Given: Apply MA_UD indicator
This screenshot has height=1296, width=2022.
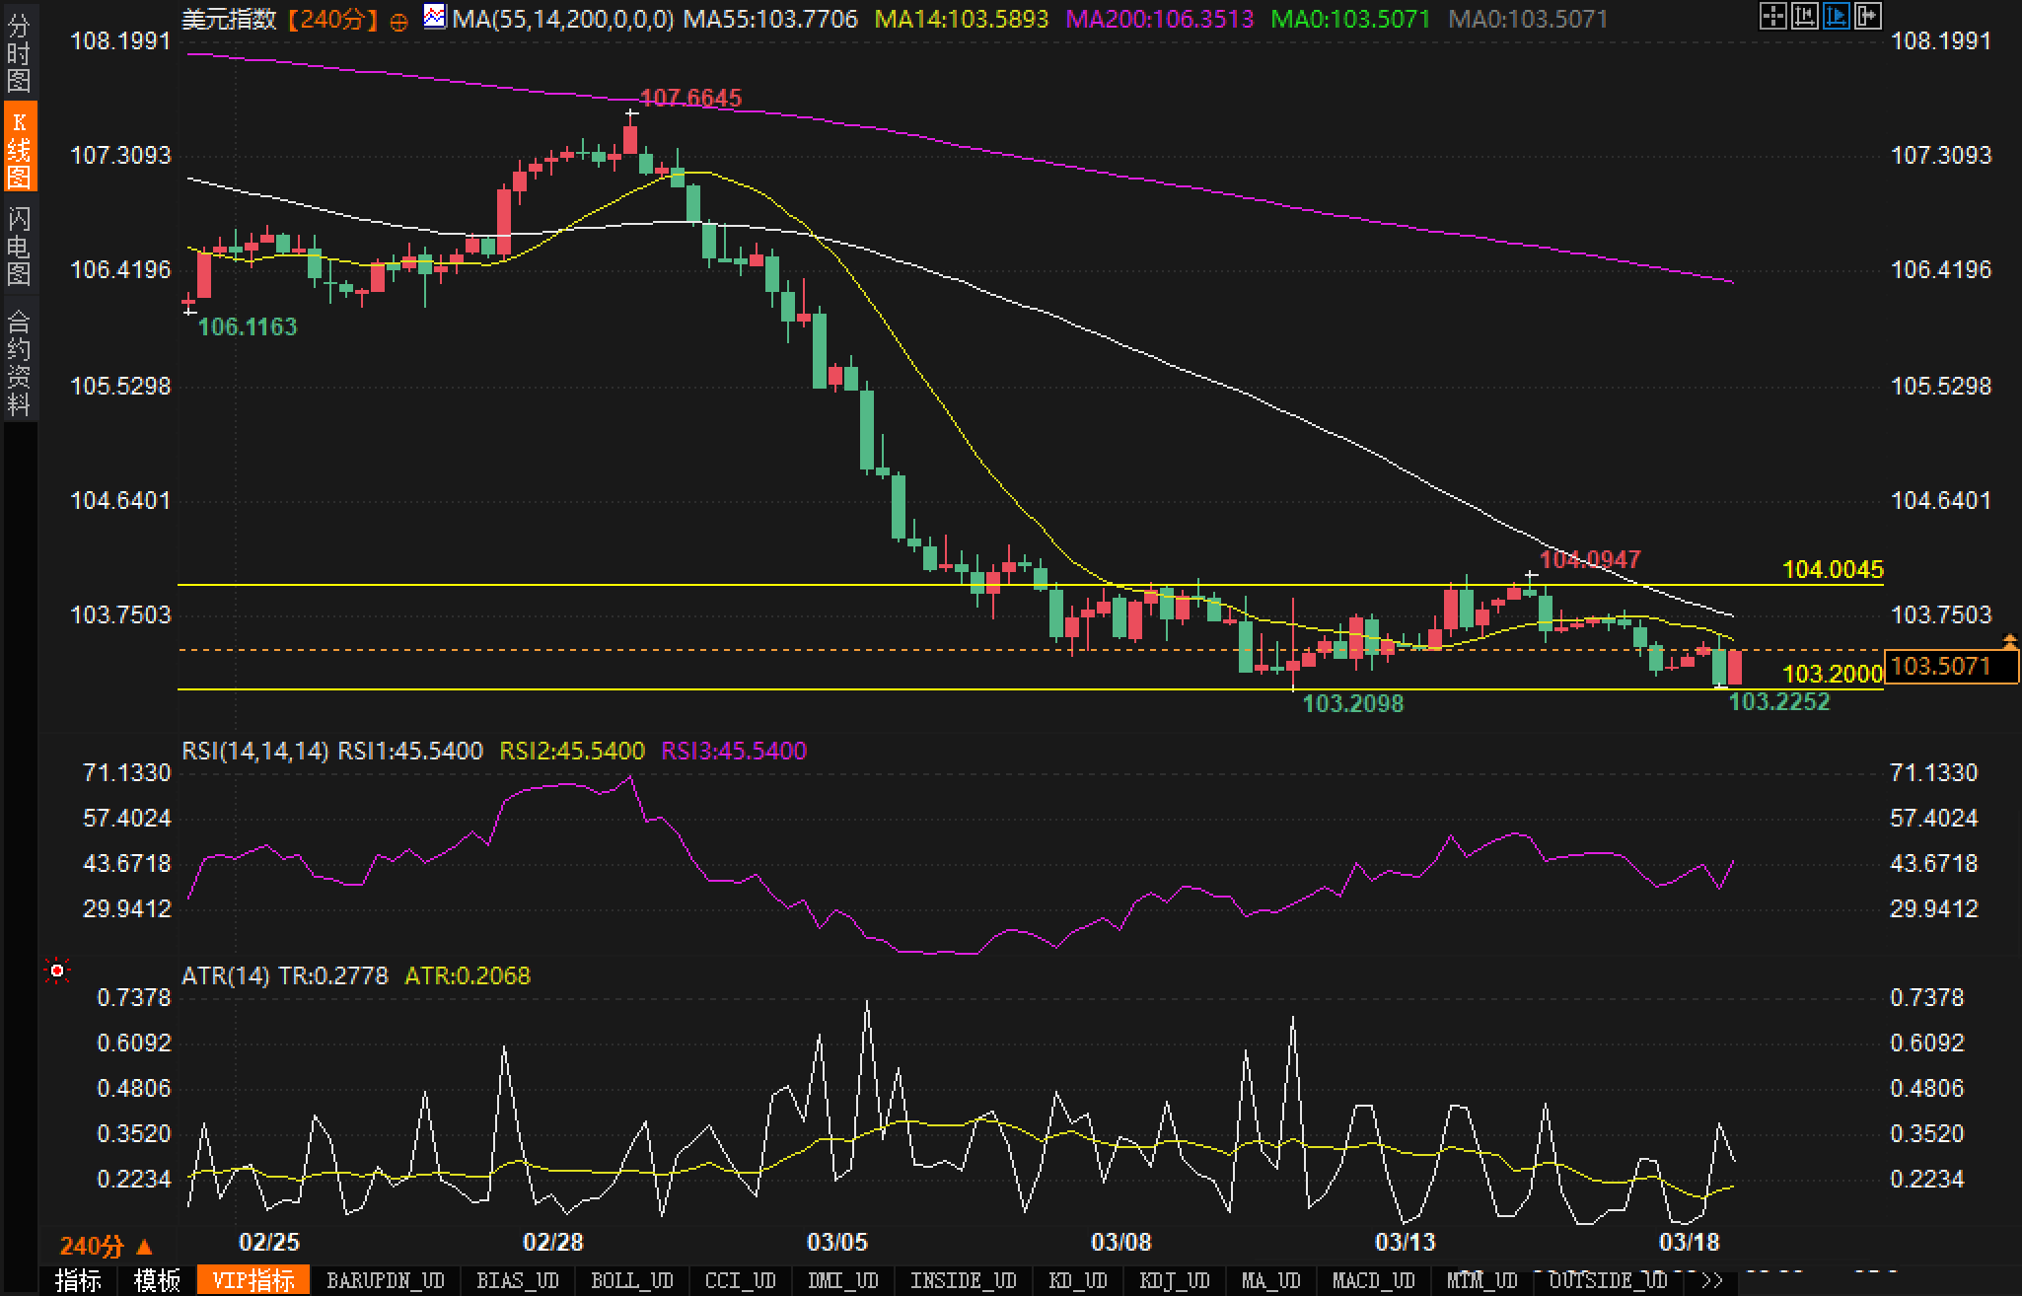Looking at the screenshot, I should tap(1270, 1280).
